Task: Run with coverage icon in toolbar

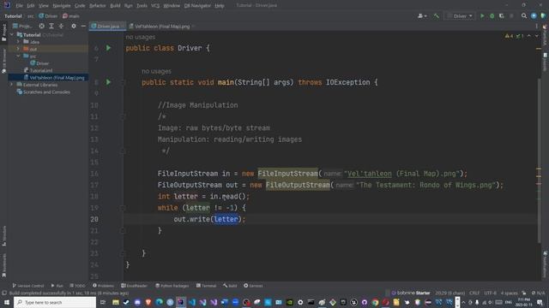Action: 502,16
